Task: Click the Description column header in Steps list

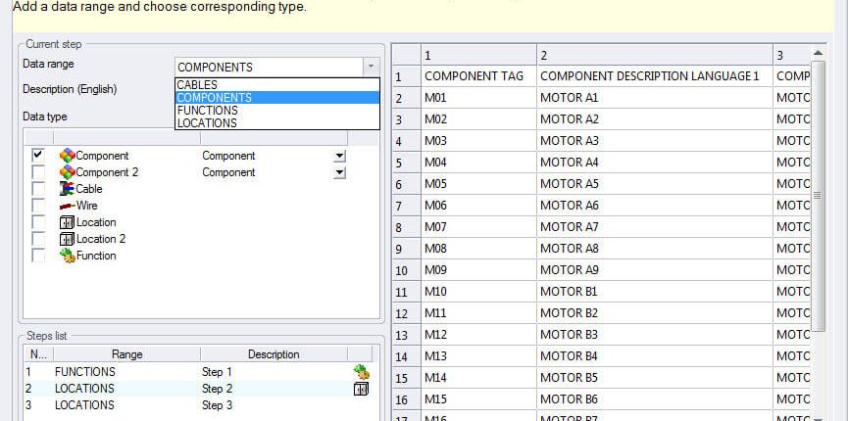Action: [x=274, y=354]
